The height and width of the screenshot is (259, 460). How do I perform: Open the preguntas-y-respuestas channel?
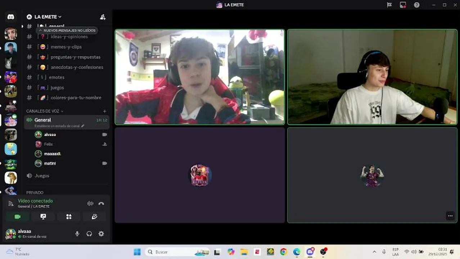pyautogui.click(x=67, y=57)
